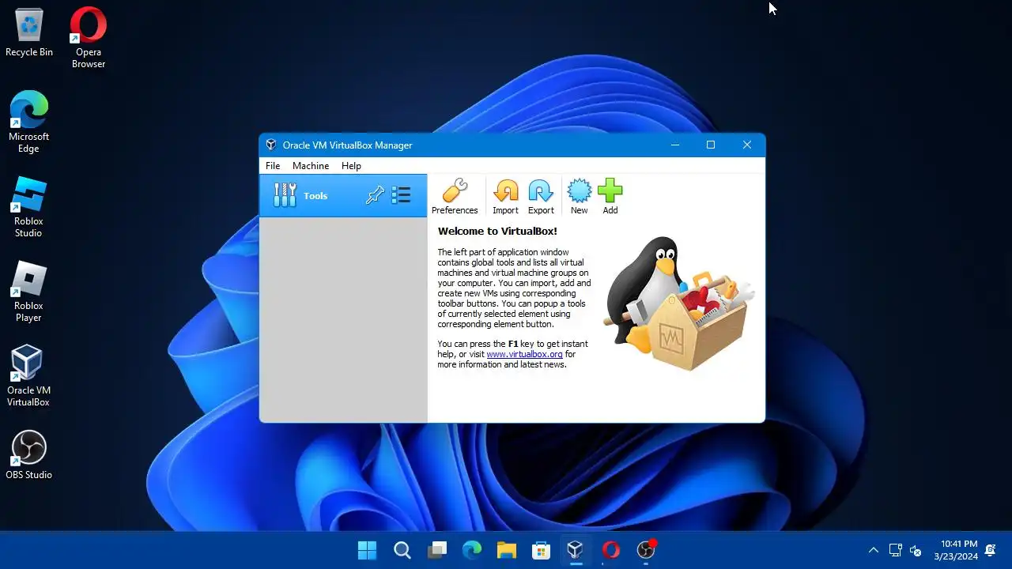Select Roblox Studio desktop shortcut

tap(29, 207)
